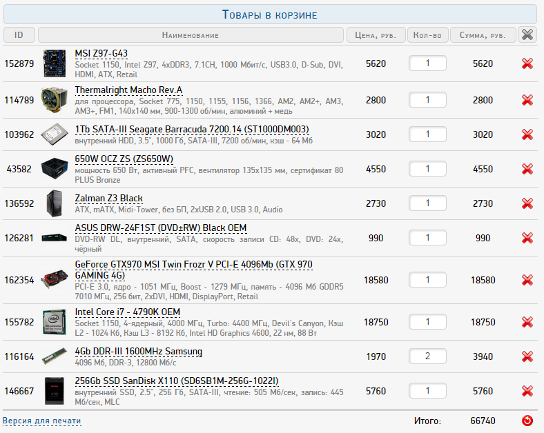Edit quantity field for Thermalright Macho
Screen dimensions: 544x433
coord(427,100)
